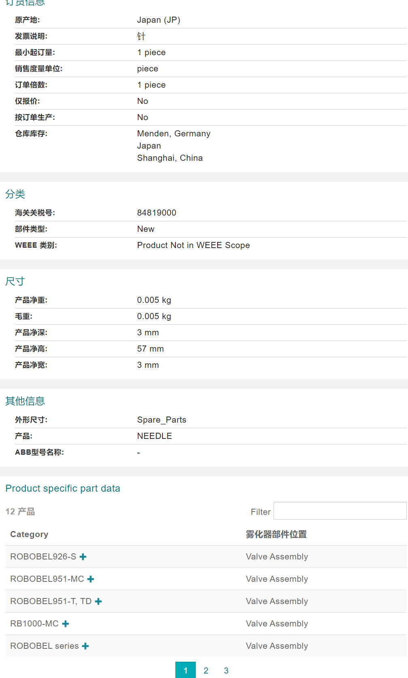Click the 雾化器部件位置 column header
Viewport: 408px width, 678px height.
[276, 534]
